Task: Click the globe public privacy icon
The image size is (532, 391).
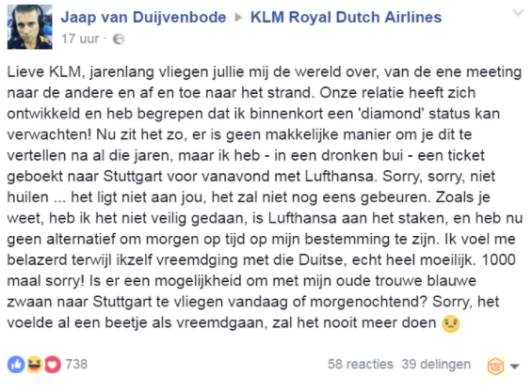Action: 119,39
